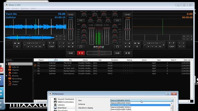Choose highlighted Deere1280x800-WXGA skin option

[140, 105]
